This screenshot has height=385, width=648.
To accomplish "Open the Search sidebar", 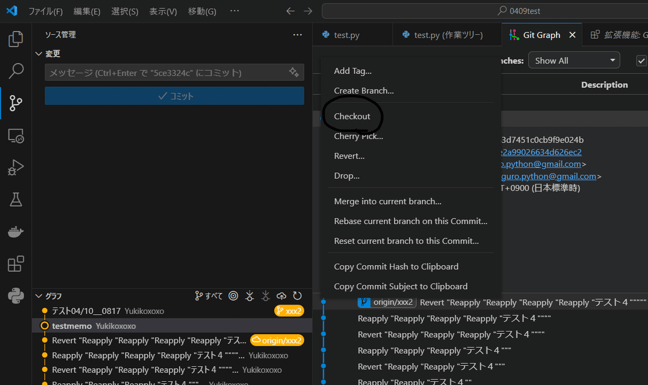I will (16, 70).
